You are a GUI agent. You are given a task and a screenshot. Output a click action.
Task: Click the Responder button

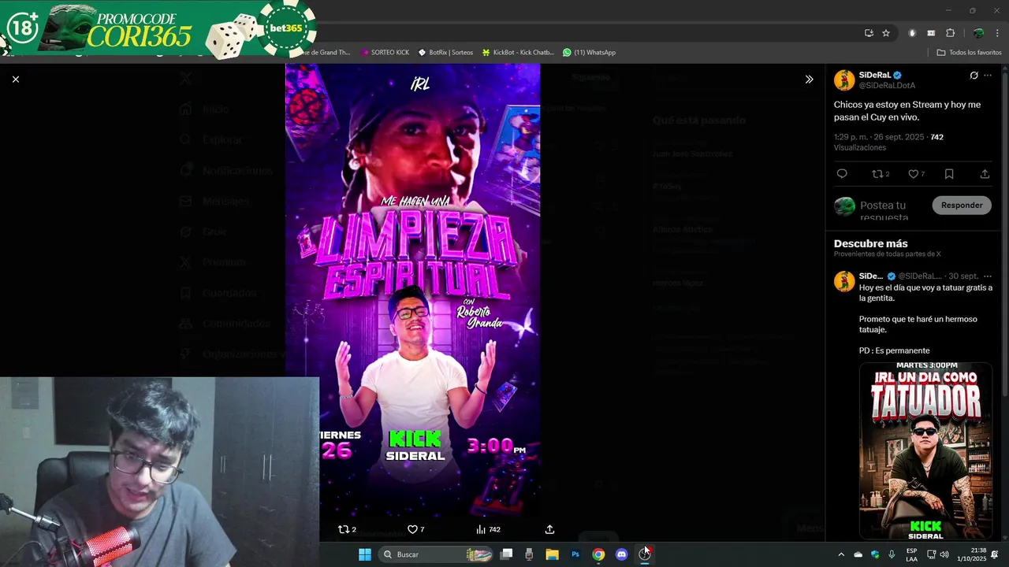pyautogui.click(x=962, y=206)
